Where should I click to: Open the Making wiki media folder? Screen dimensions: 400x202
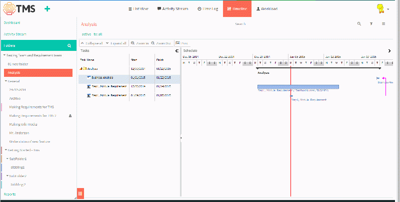pyautogui.click(x=23, y=124)
